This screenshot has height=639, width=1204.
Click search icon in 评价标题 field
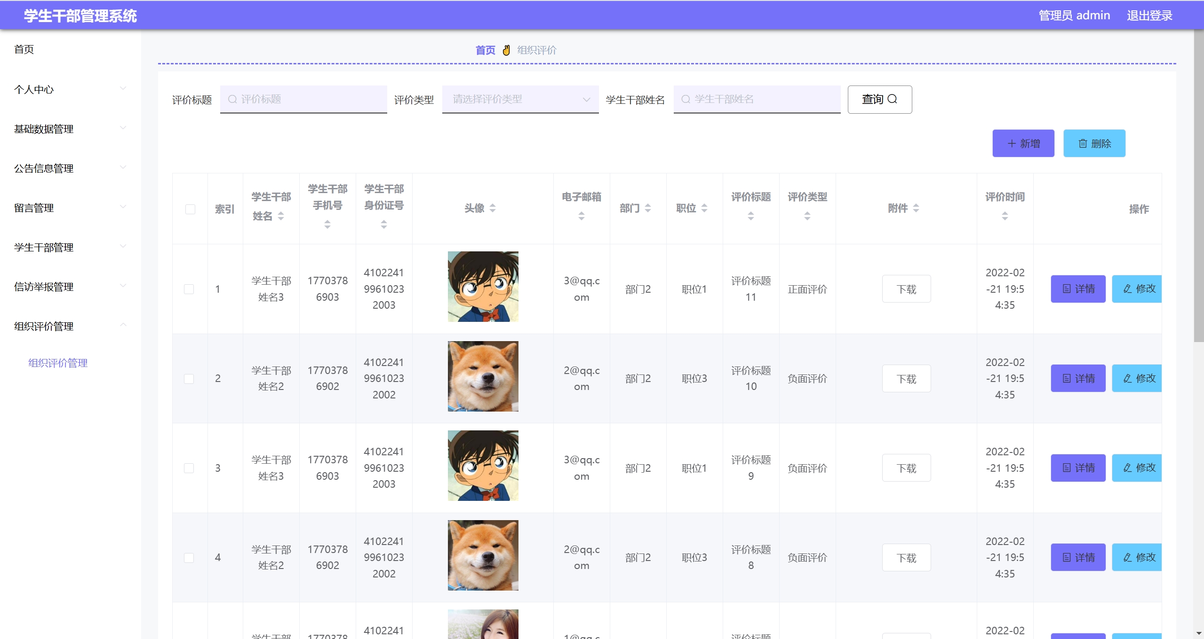click(x=232, y=99)
